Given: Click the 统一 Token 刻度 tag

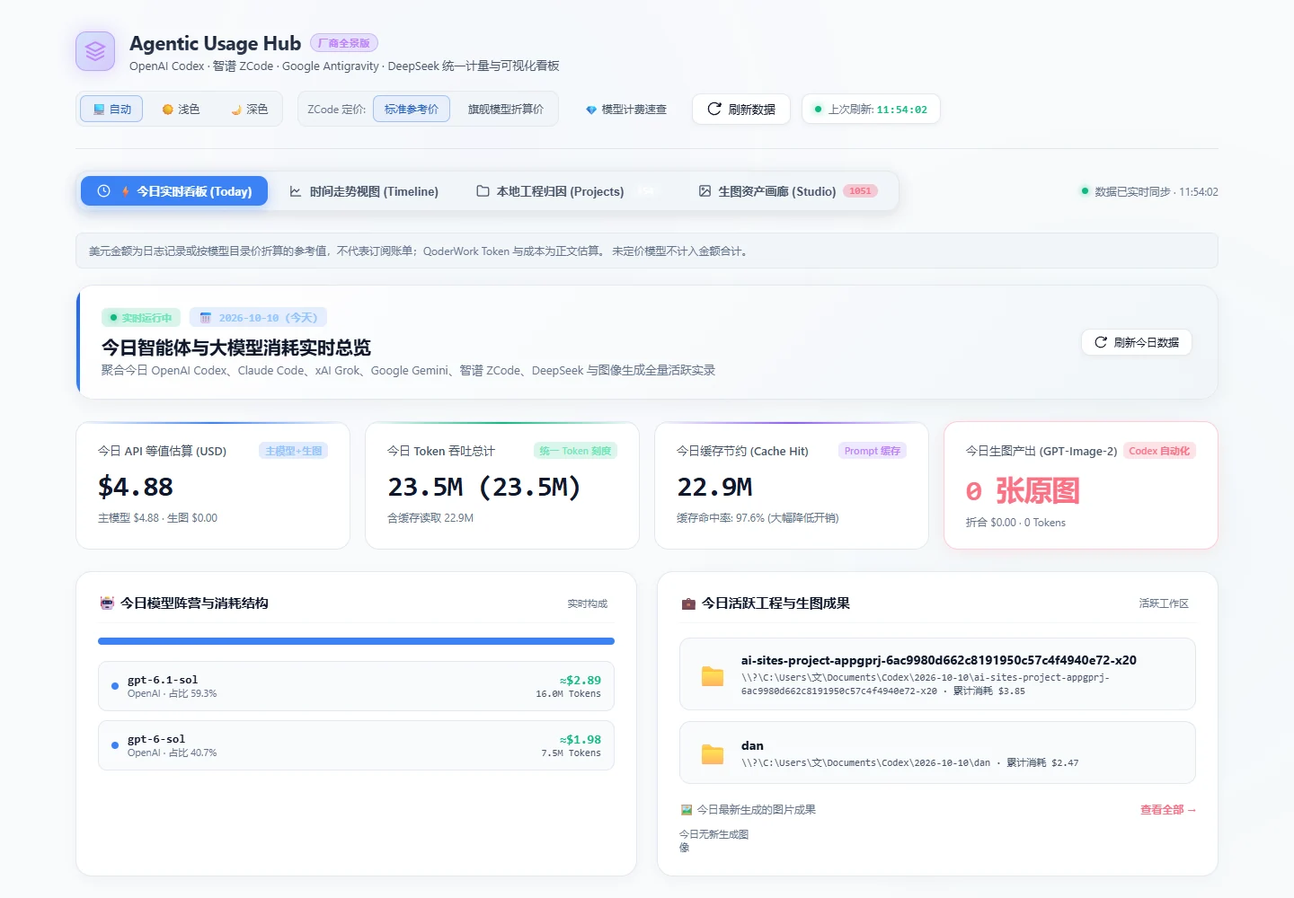Looking at the screenshot, I should click(x=575, y=451).
